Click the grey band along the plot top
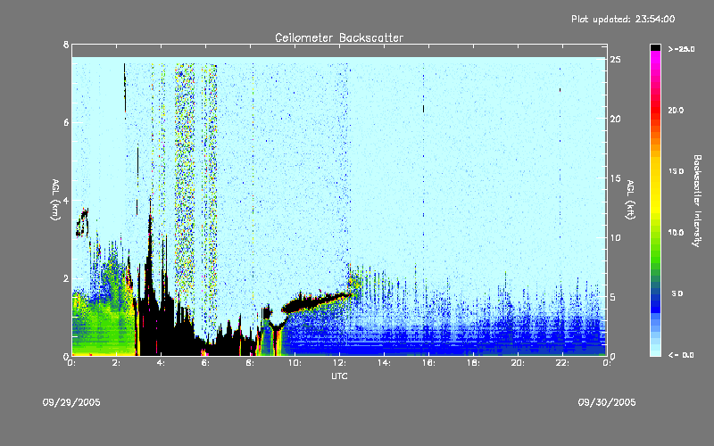Viewport: 714px width, 446px height. [x=339, y=51]
